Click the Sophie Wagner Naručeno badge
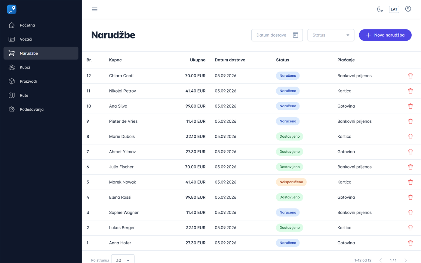The image size is (421, 263). [288, 213]
